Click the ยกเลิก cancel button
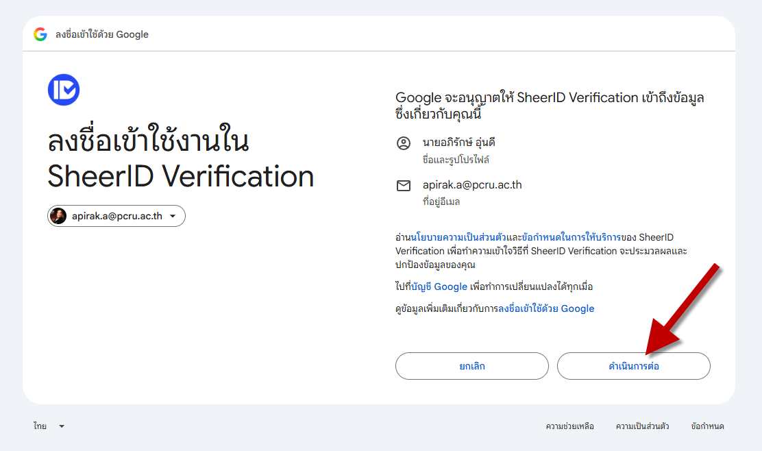The width and height of the screenshot is (762, 451). [472, 366]
